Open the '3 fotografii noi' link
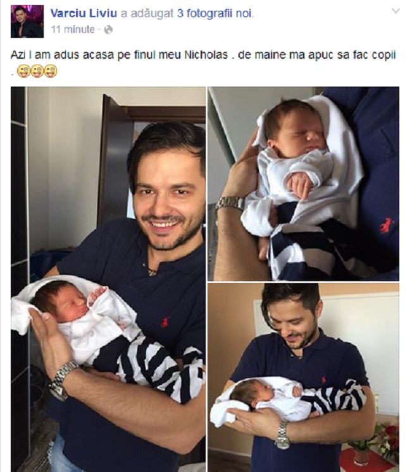The width and height of the screenshot is (405, 472). pos(215,13)
